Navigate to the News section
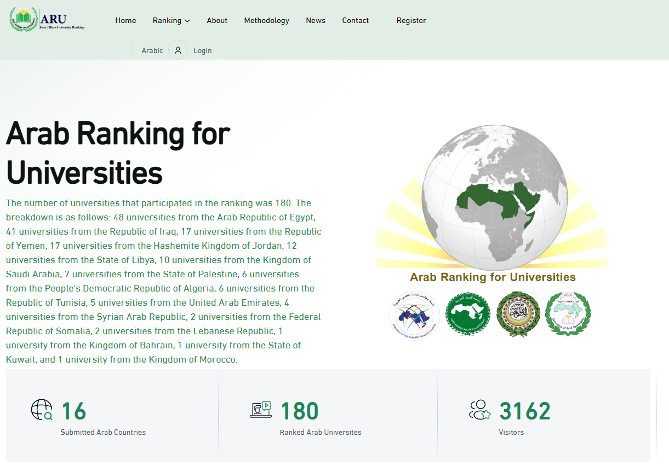The image size is (669, 472). click(316, 20)
